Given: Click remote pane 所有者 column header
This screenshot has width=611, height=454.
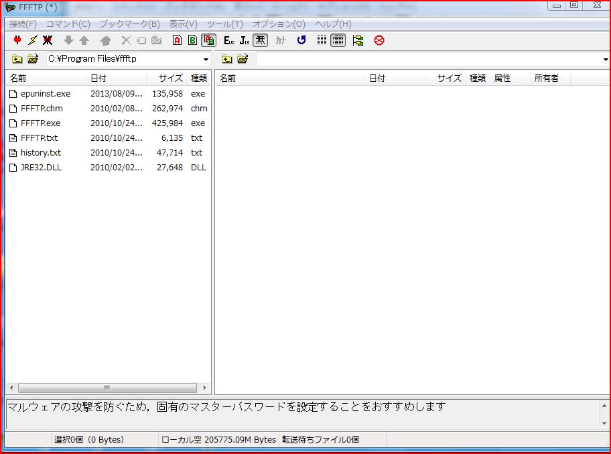Looking at the screenshot, I should click(551, 78).
